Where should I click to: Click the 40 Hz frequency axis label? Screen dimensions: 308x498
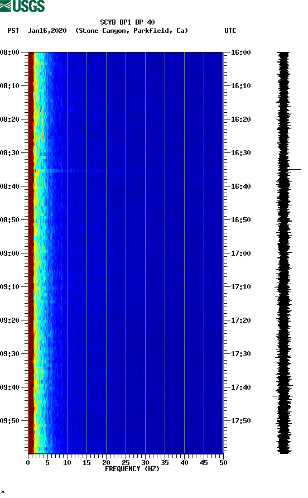pyautogui.click(x=185, y=463)
